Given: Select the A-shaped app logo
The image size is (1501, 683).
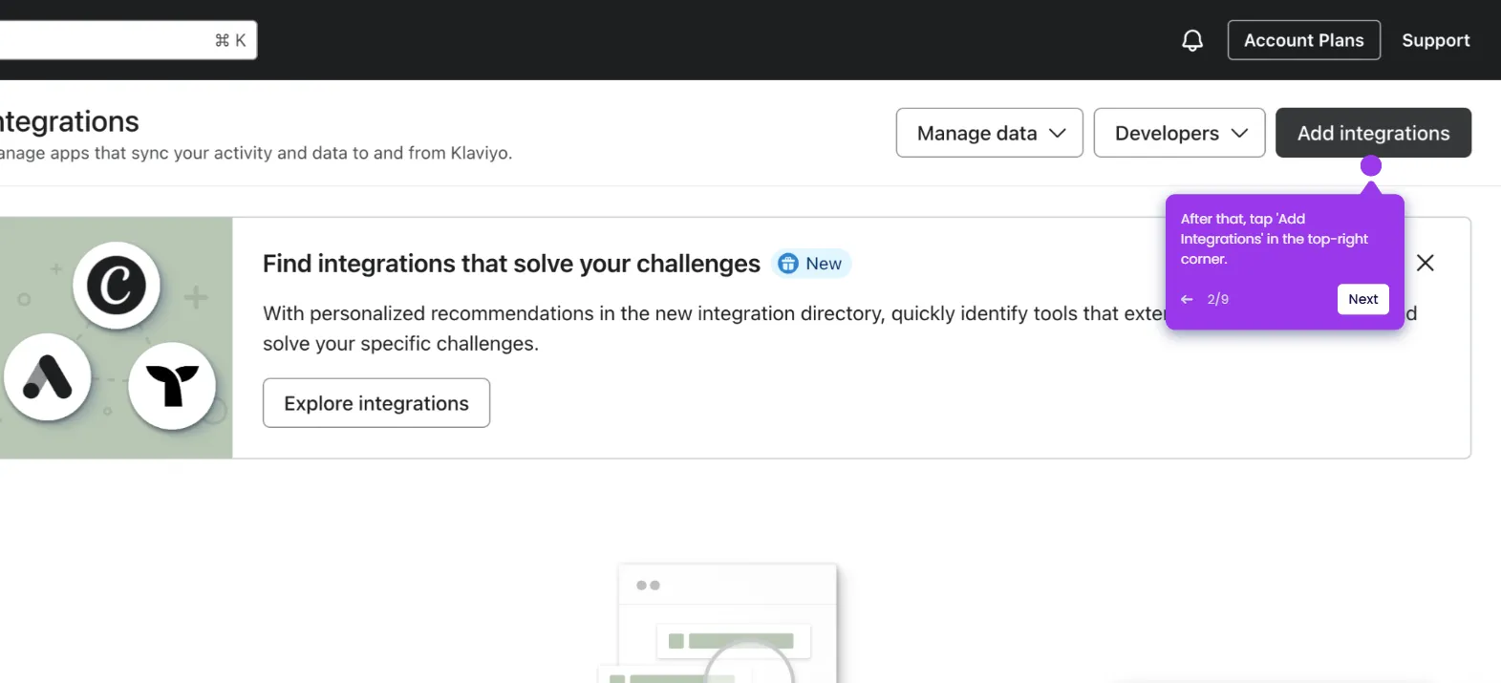Looking at the screenshot, I should point(48,377).
